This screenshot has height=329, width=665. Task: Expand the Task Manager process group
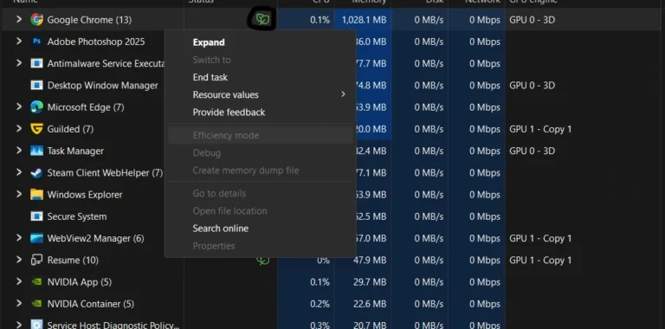(19, 151)
